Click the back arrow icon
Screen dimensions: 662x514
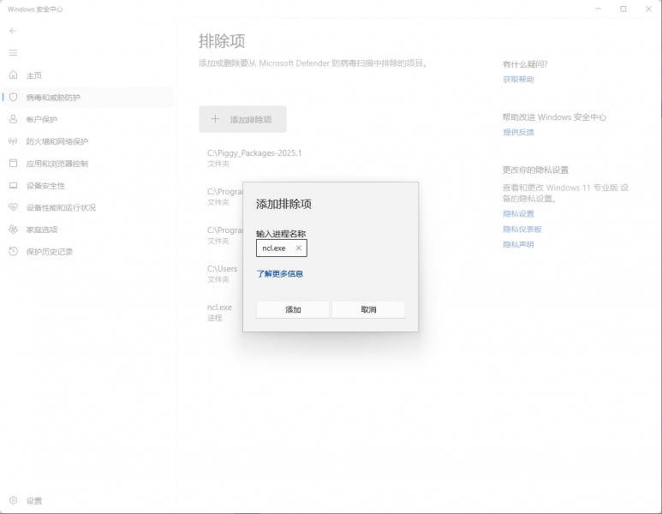13,31
